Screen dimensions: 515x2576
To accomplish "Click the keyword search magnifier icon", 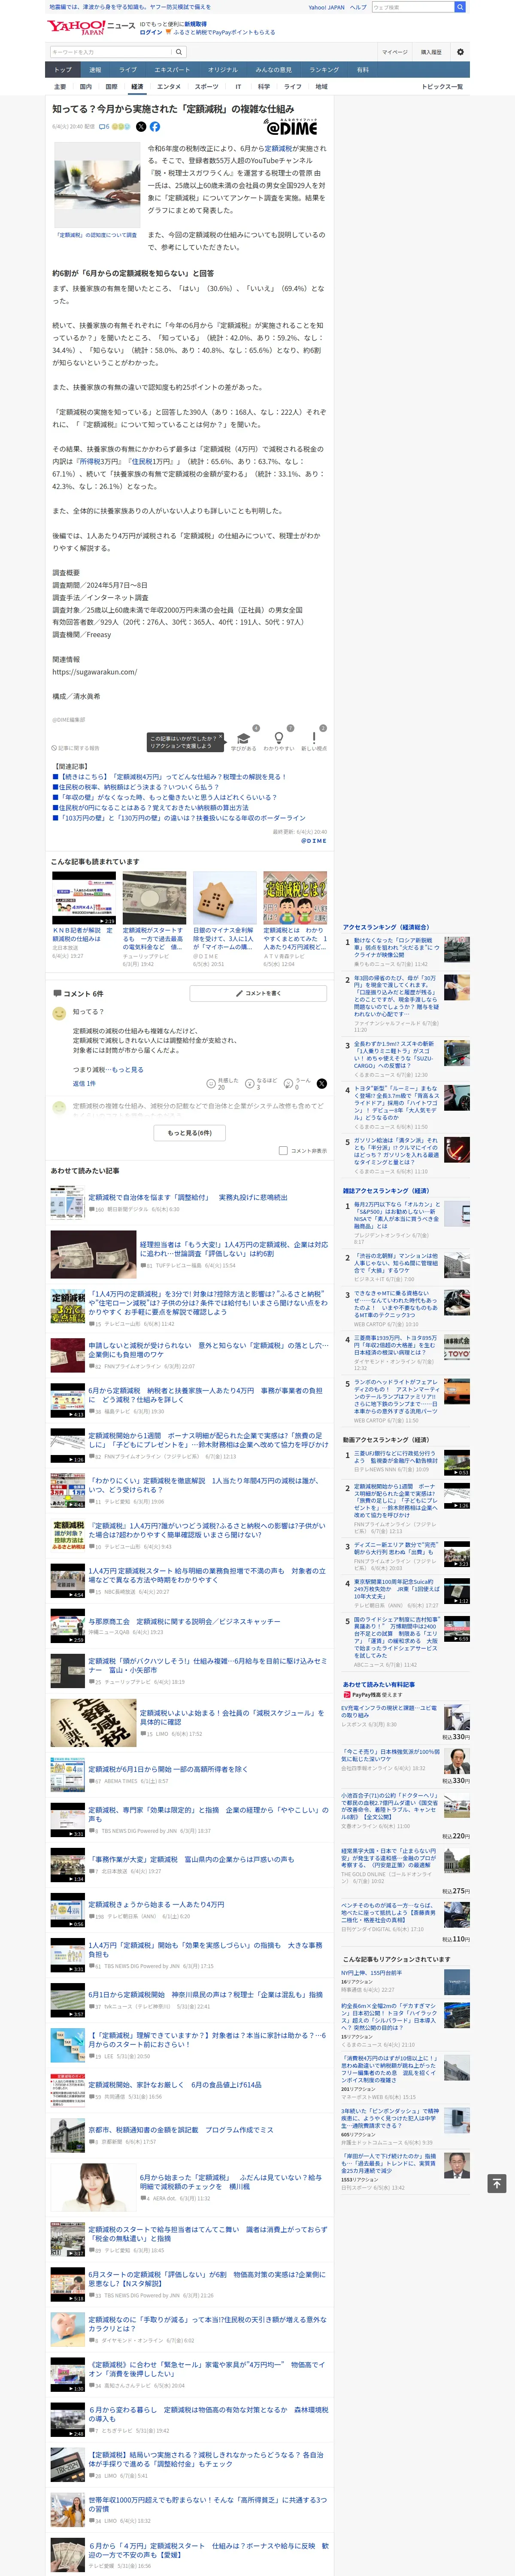I will (179, 52).
